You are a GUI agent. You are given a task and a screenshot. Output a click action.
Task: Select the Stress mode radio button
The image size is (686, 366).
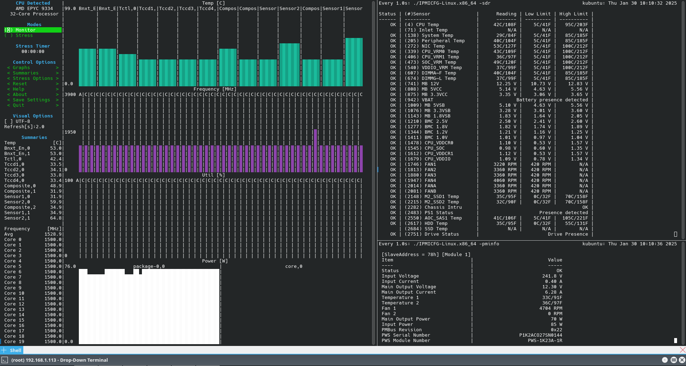(9, 35)
